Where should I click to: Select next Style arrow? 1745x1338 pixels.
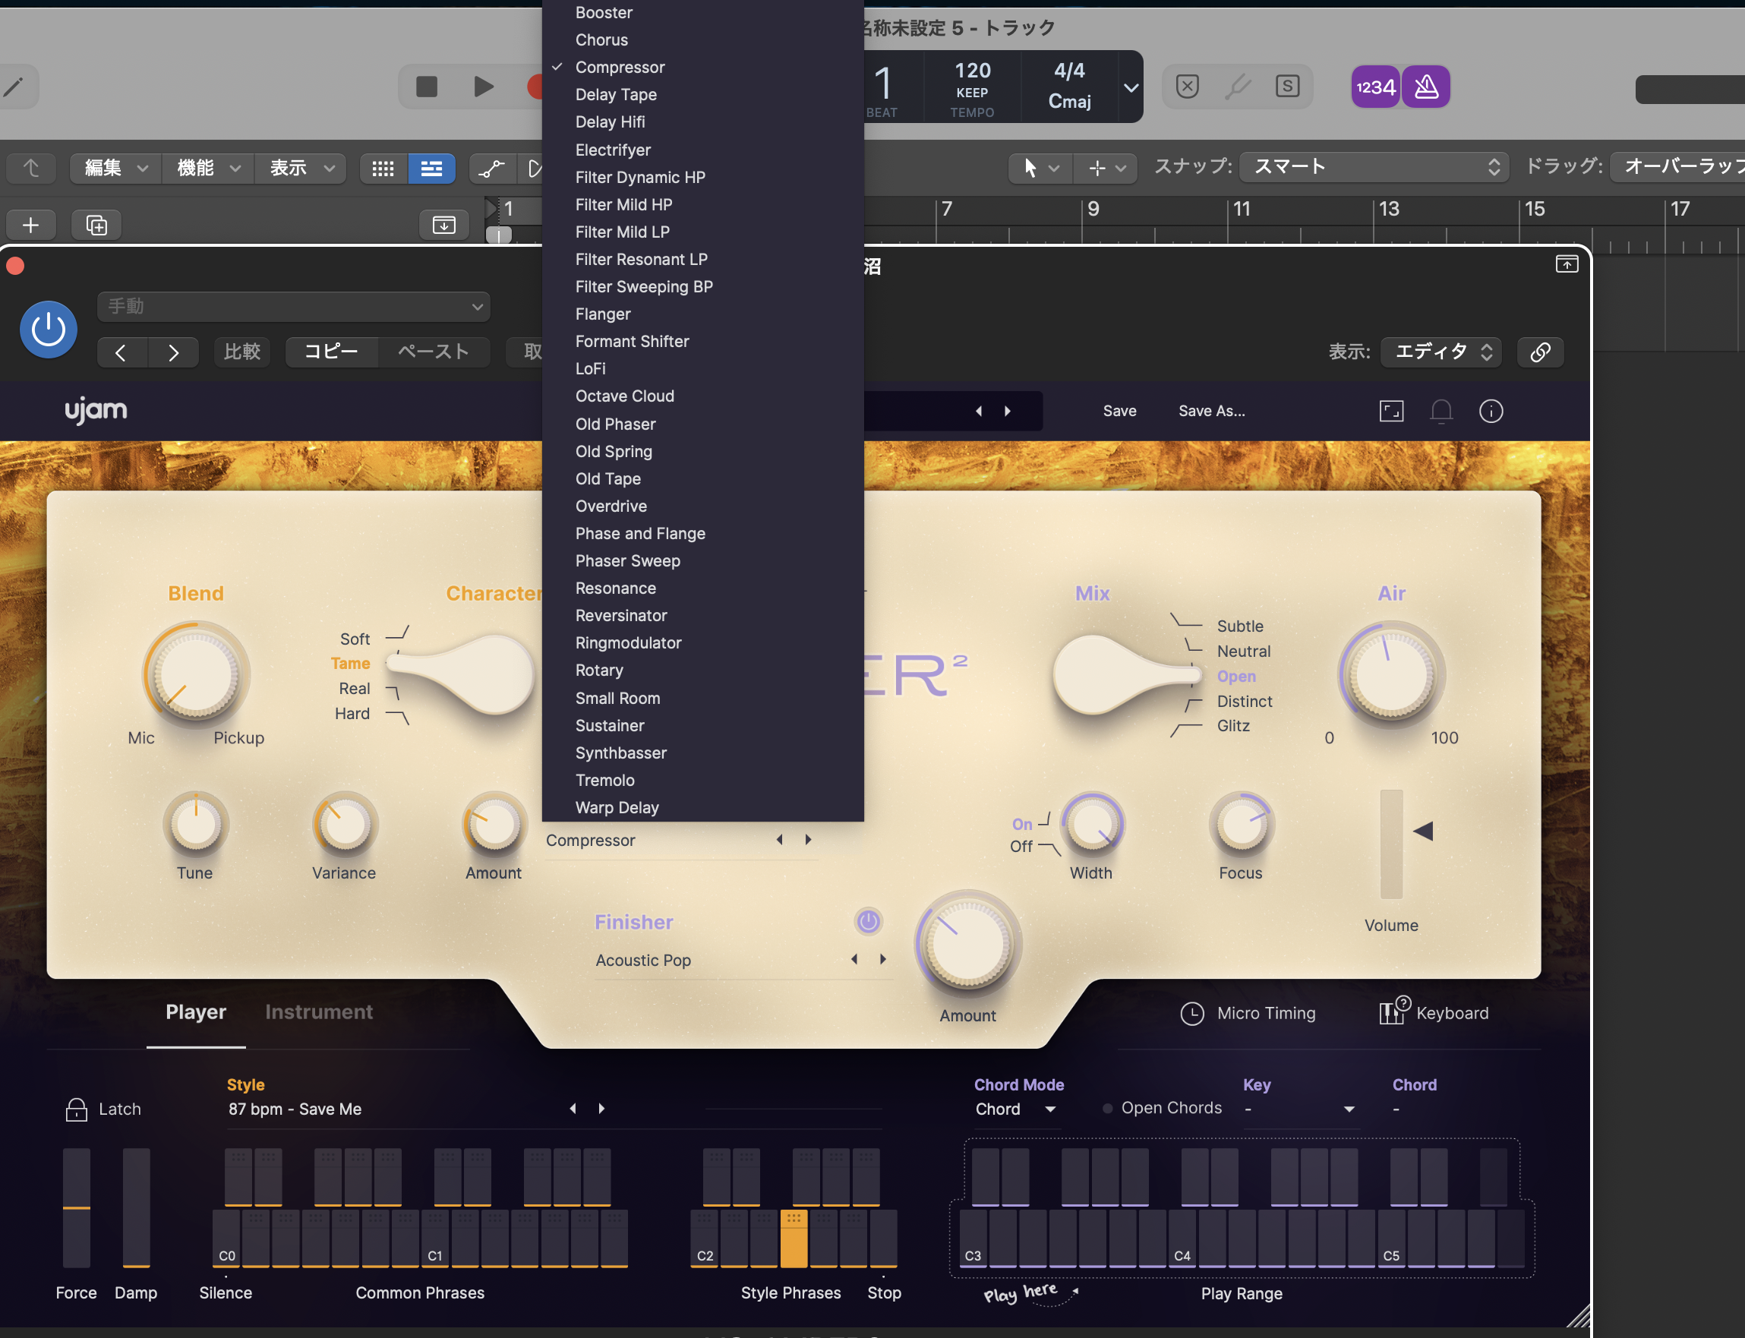(x=601, y=1109)
